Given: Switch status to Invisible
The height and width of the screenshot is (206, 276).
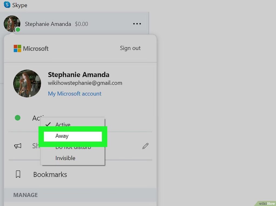Looking at the screenshot, I should tap(65, 158).
